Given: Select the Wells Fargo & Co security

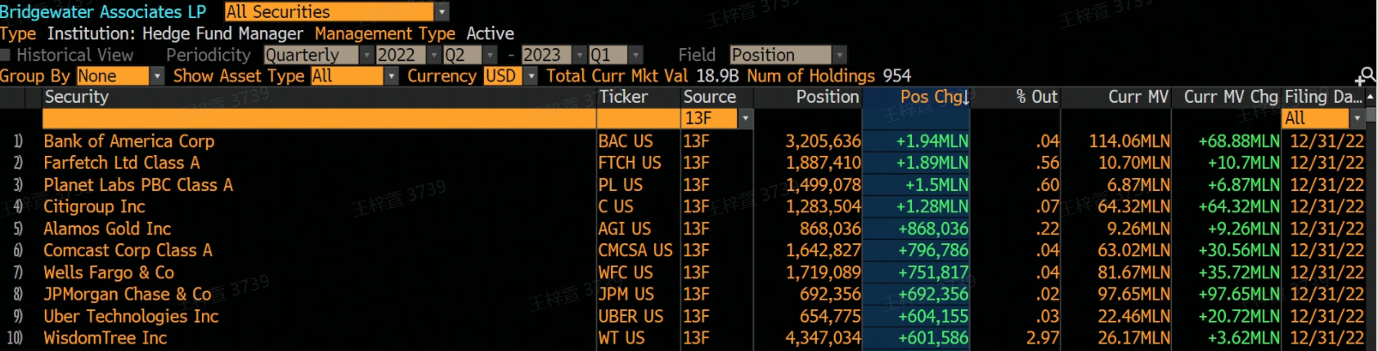Looking at the screenshot, I should (109, 273).
